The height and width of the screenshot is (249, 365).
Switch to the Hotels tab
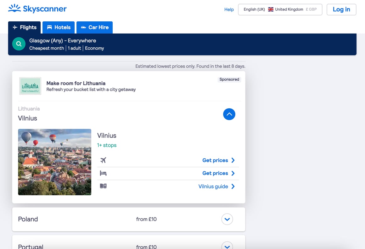tap(59, 27)
